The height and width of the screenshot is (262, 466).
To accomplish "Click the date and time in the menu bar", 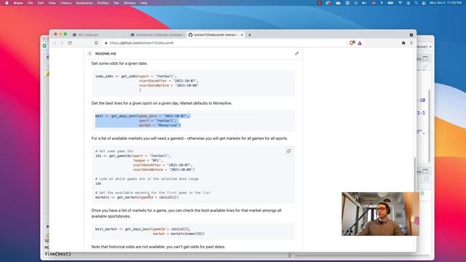I will pyautogui.click(x=445, y=3).
